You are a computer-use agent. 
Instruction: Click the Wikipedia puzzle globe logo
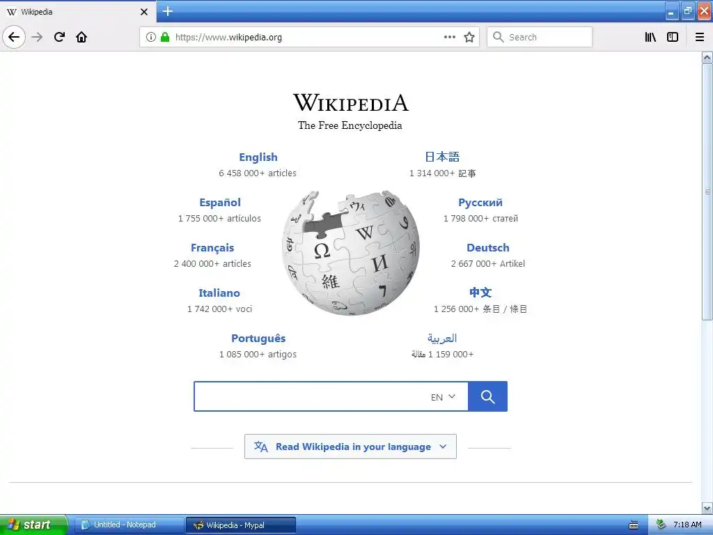click(351, 253)
